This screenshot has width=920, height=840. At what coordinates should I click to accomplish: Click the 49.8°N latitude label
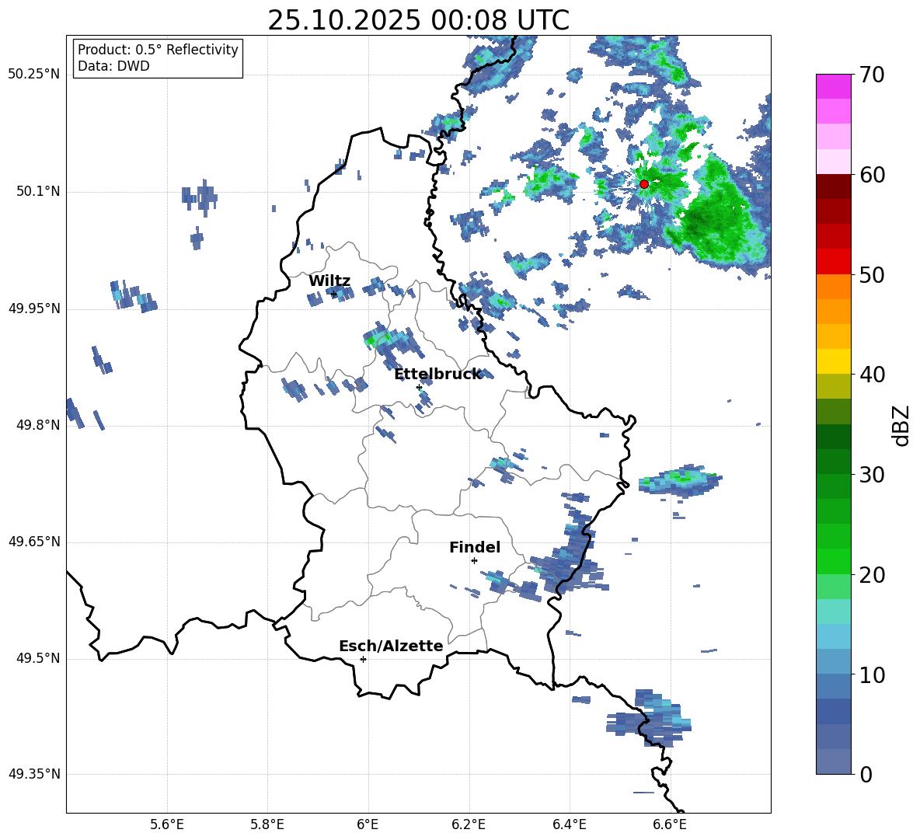[37, 425]
